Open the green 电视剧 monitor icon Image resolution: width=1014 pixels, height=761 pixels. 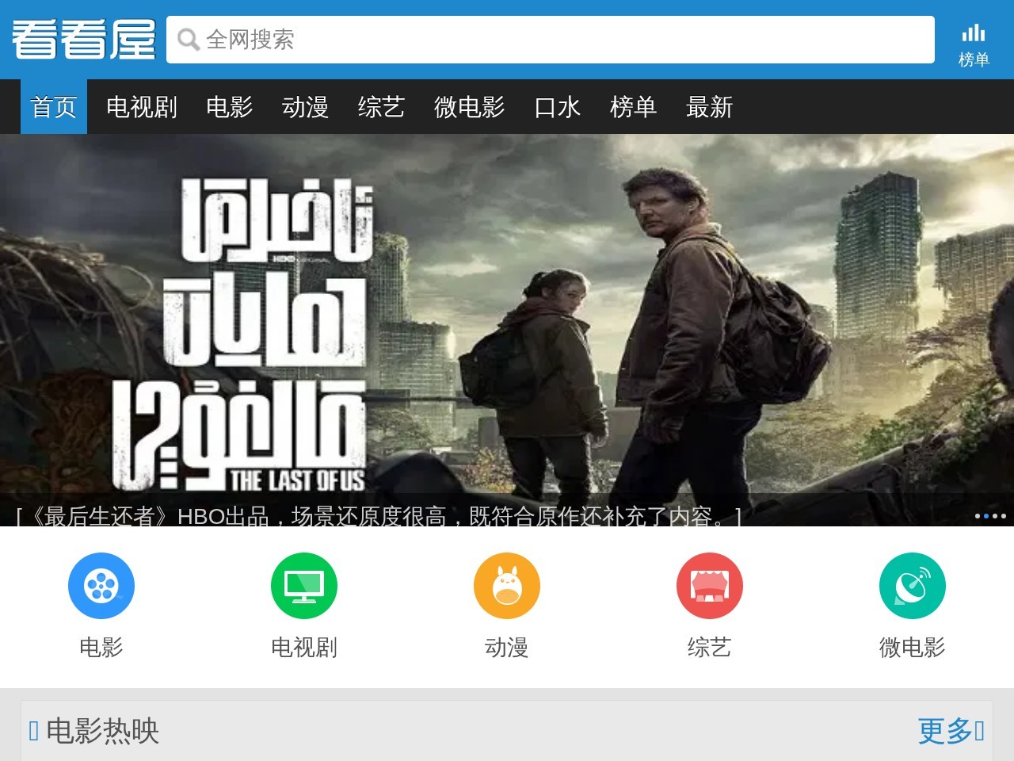pyautogui.click(x=304, y=586)
